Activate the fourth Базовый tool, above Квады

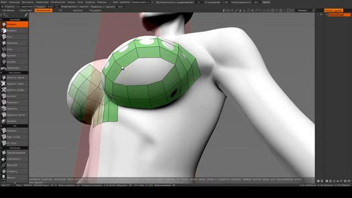click(14, 43)
